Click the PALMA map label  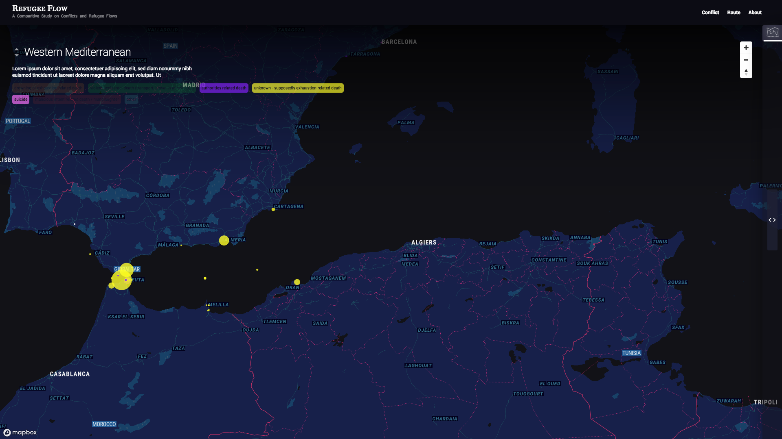pos(406,123)
